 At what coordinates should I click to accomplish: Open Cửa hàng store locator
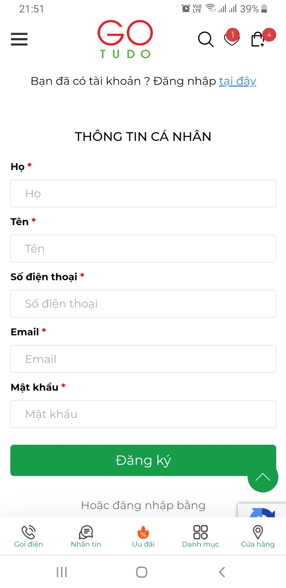click(x=257, y=536)
